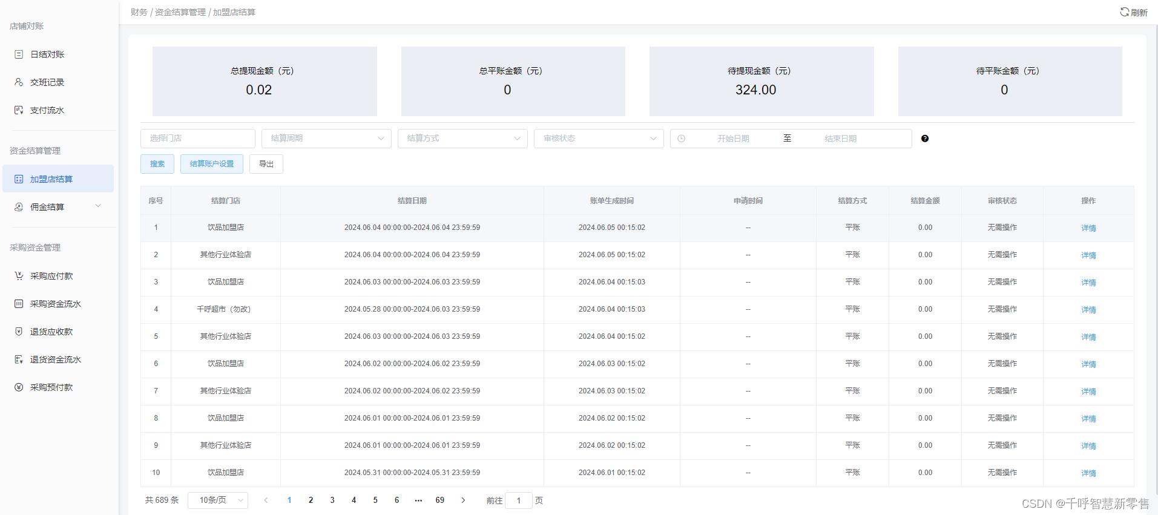Open 详情 for row 4 千呼超市
1158x515 pixels.
pos(1088,310)
